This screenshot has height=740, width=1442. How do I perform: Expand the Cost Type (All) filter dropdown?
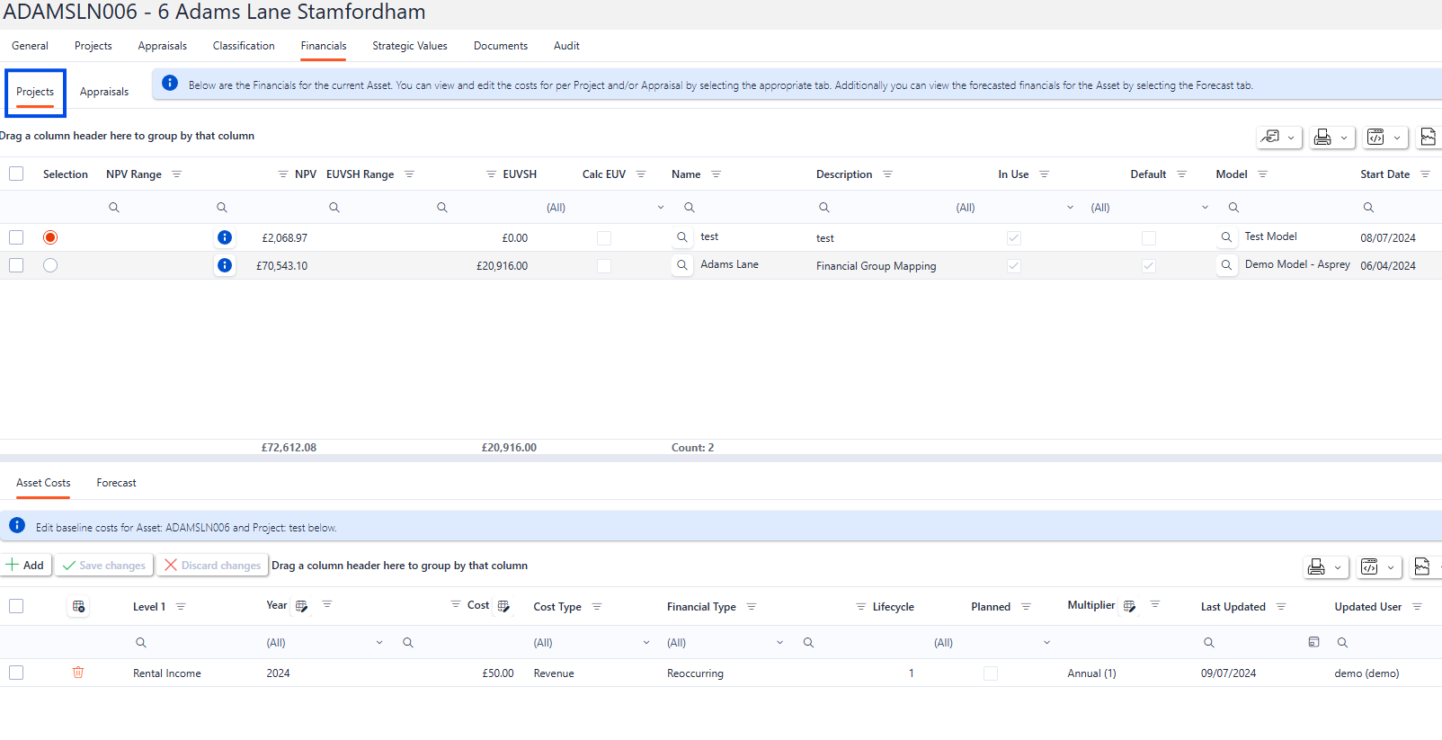(645, 643)
